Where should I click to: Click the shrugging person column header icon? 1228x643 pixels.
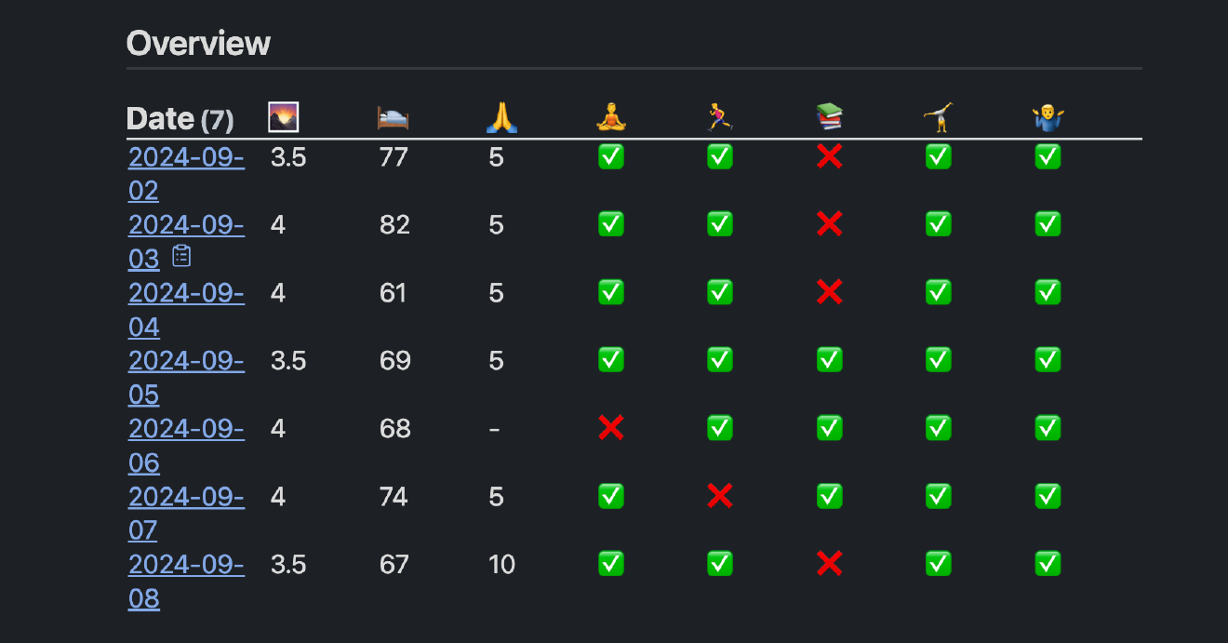coord(1048,118)
